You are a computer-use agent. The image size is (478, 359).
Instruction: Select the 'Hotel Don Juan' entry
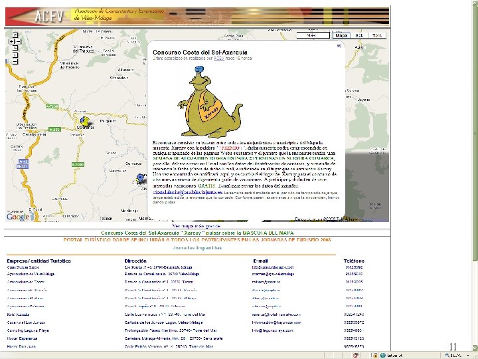tap(21, 346)
